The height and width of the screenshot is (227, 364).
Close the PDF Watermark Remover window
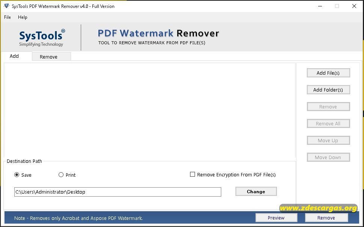click(354, 6)
